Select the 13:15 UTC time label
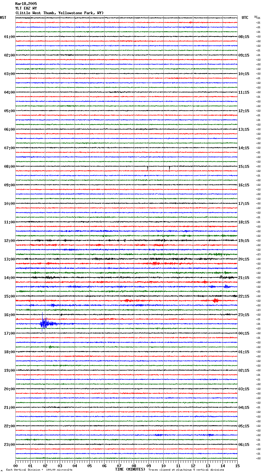 [244, 129]
